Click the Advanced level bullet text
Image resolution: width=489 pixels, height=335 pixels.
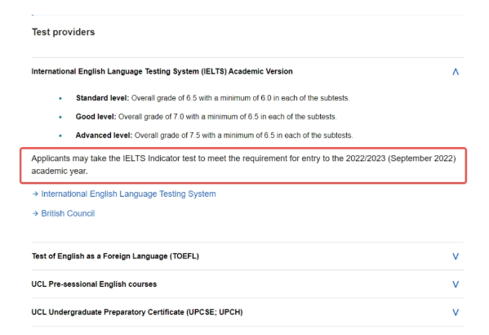(x=214, y=135)
